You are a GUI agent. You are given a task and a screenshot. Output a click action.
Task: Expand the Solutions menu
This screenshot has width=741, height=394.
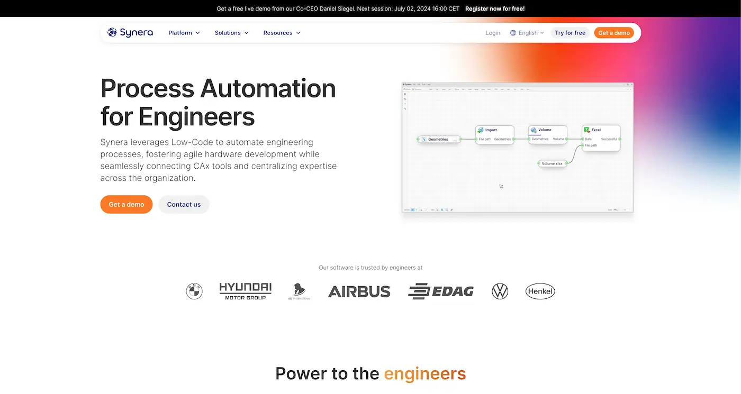pos(231,33)
